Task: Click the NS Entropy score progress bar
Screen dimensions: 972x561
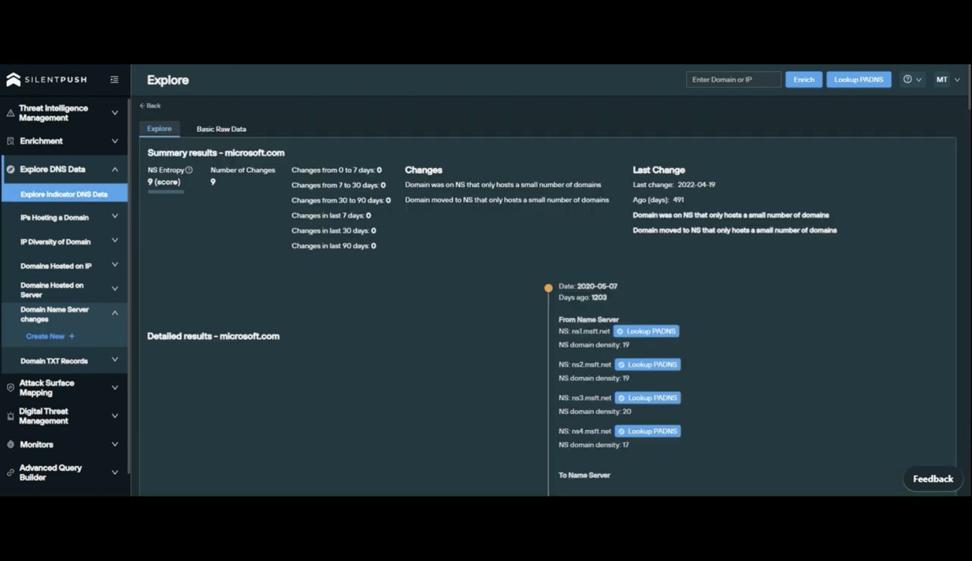Action: tap(166, 192)
